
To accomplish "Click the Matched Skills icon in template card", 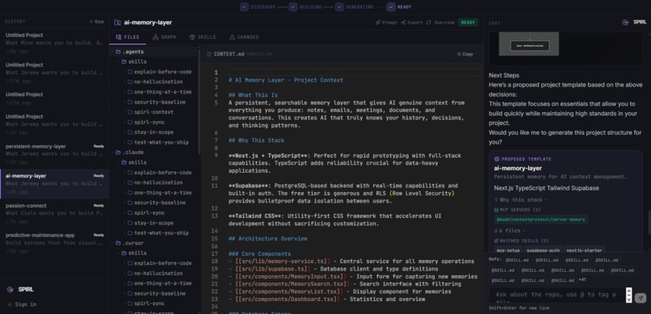I will 496,241.
